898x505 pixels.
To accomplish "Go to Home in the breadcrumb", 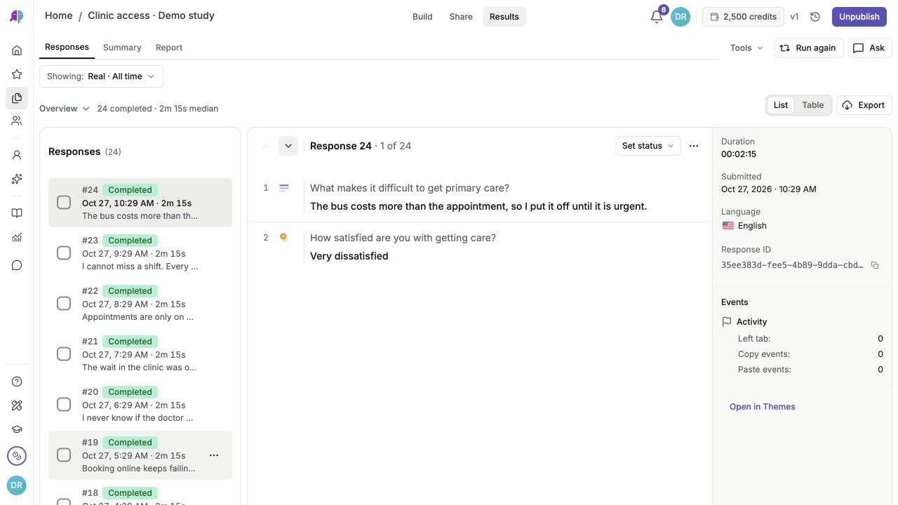I will (58, 15).
